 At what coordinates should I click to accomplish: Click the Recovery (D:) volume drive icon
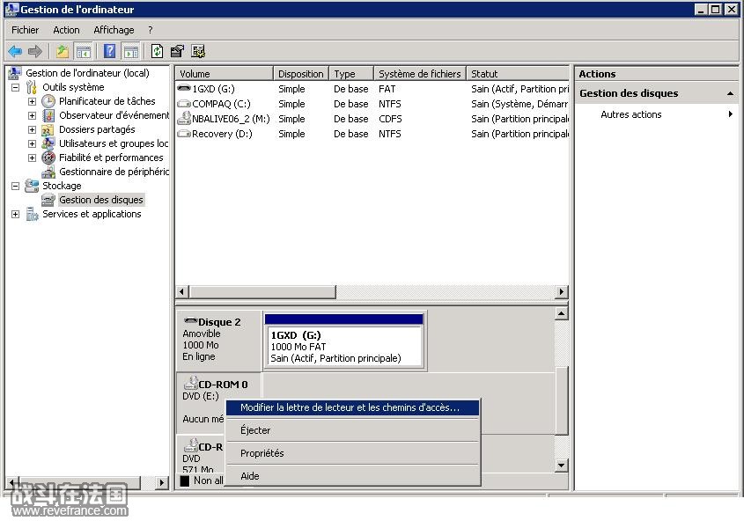pyautogui.click(x=184, y=133)
